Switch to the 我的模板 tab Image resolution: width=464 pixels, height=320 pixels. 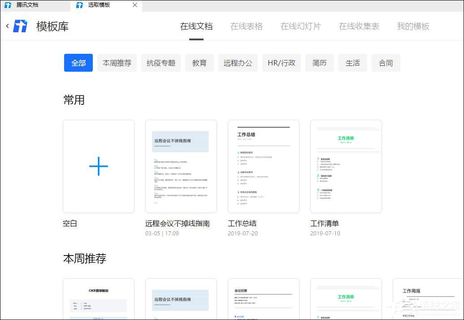(x=412, y=26)
